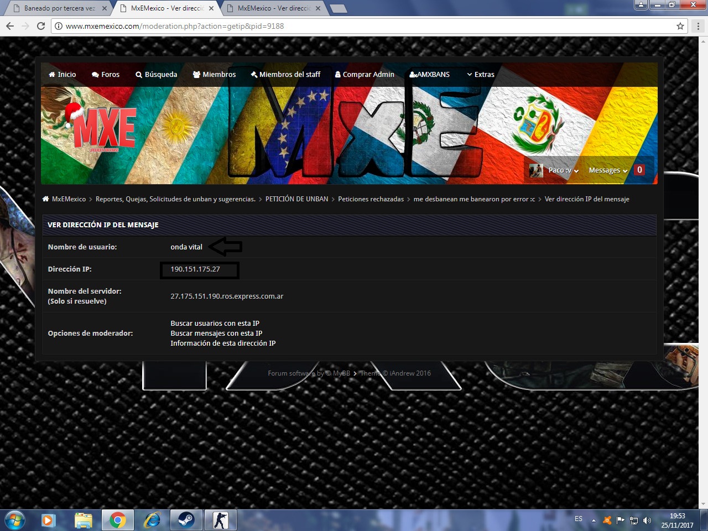Show hidden tray icons arrow
Image resolution: width=708 pixels, height=531 pixels.
pos(594,520)
